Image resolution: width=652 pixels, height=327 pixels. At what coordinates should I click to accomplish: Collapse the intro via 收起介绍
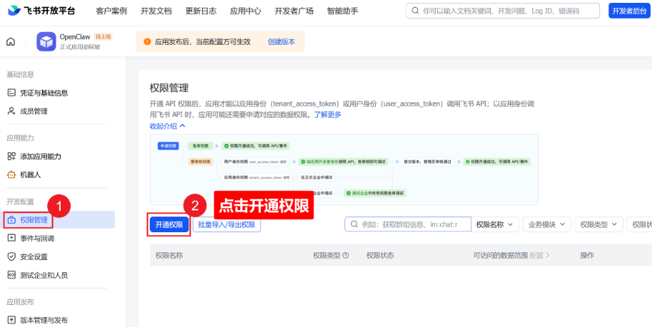167,125
